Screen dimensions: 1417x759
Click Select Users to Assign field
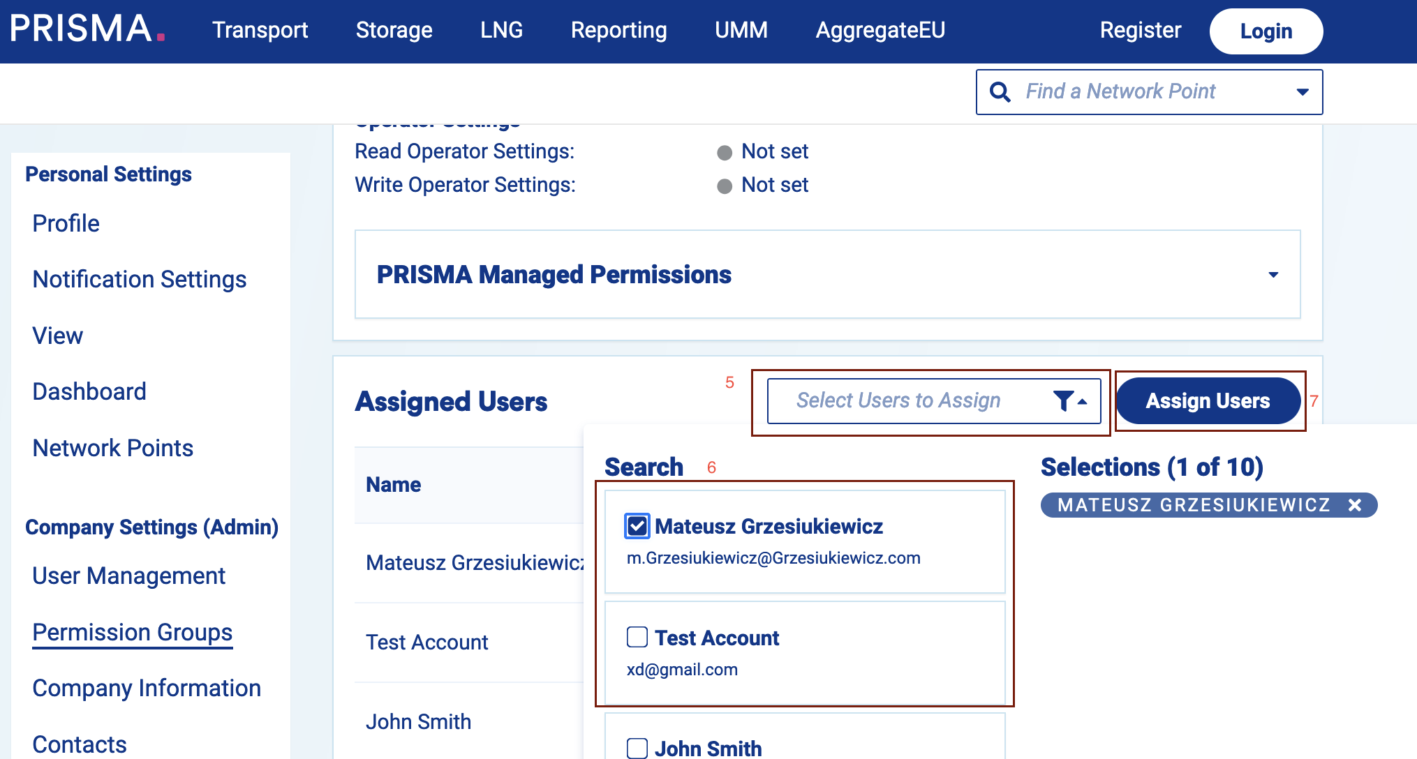(898, 400)
